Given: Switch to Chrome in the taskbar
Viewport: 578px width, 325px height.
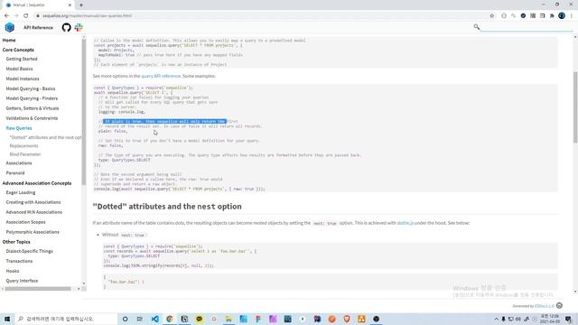Looking at the screenshot, I should 170,319.
